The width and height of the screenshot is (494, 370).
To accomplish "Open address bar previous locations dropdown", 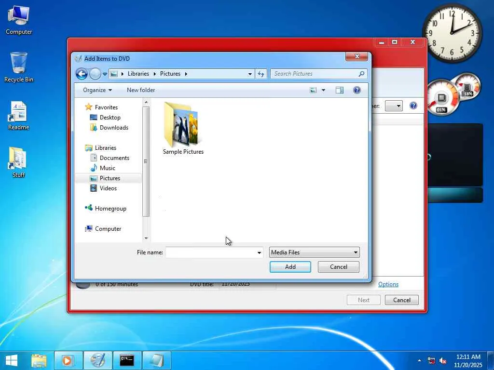I will click(250, 74).
